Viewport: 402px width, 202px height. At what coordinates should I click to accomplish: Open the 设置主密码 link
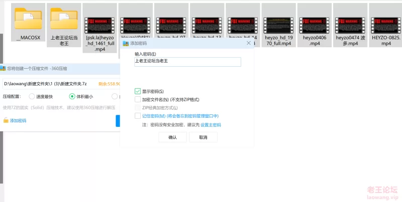(x=211, y=125)
